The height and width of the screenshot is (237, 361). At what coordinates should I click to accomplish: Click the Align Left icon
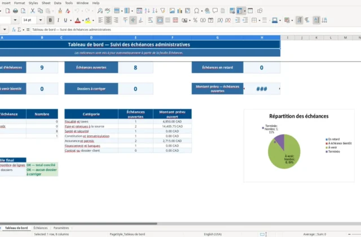tap(100, 20)
